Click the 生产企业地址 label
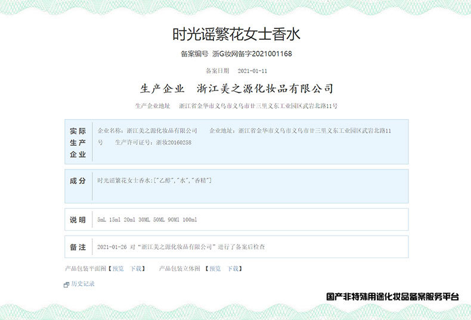This screenshot has height=320, width=471. 153,106
